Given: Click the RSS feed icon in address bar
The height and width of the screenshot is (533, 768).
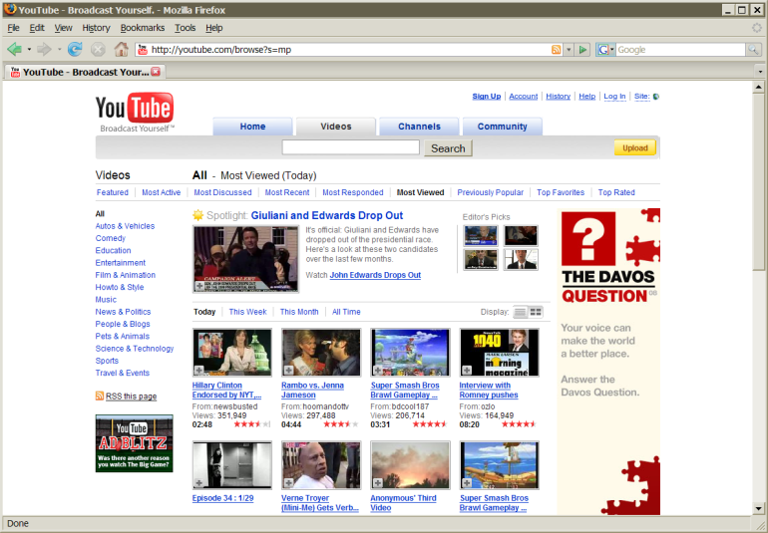Looking at the screenshot, I should [x=556, y=50].
